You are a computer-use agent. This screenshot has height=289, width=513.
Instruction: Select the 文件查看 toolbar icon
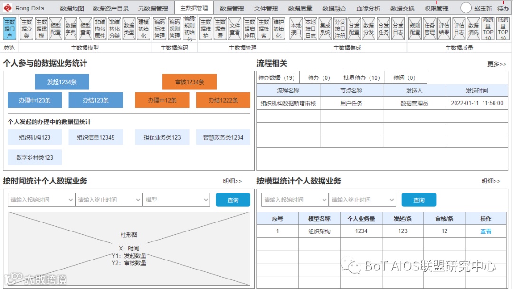(x=235, y=29)
